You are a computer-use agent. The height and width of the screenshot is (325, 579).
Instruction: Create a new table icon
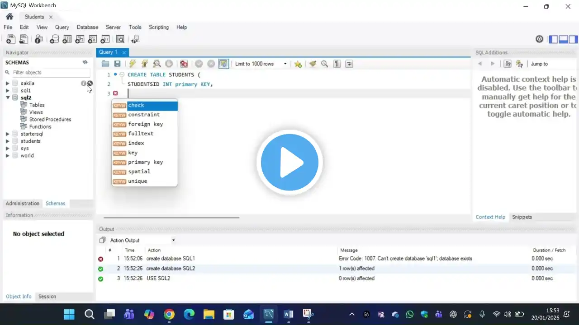[67, 39]
